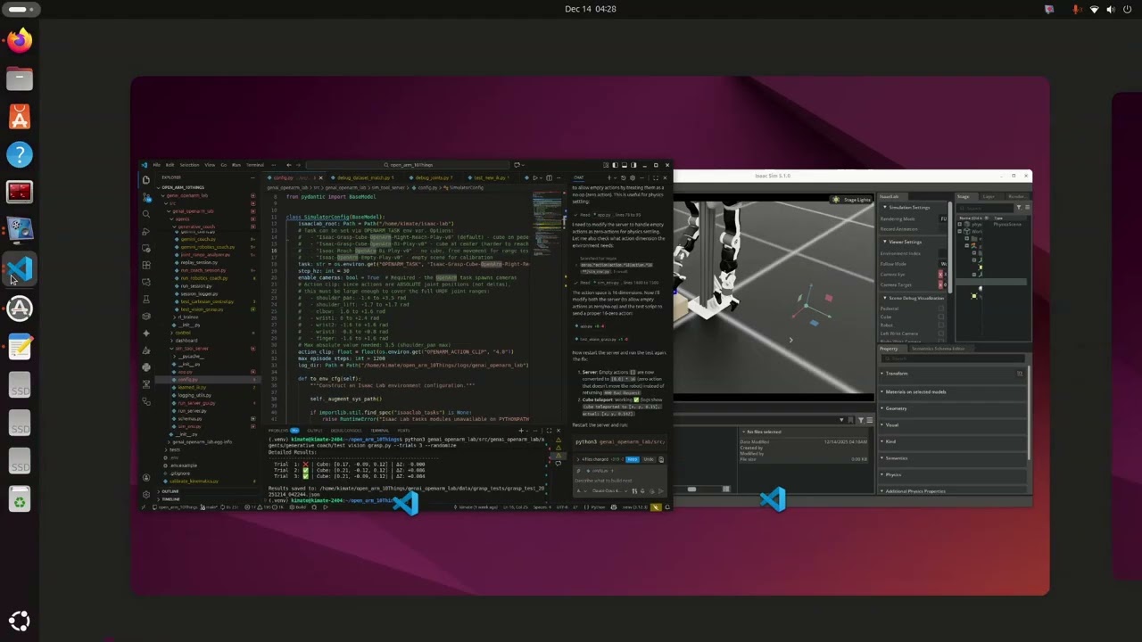Launch Firefox from the dock
The height and width of the screenshot is (642, 1142).
coord(20,40)
